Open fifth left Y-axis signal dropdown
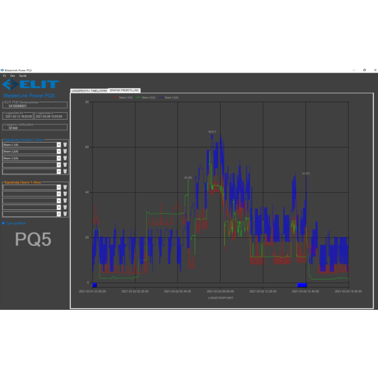This screenshot has height=378, width=378. pos(59,172)
